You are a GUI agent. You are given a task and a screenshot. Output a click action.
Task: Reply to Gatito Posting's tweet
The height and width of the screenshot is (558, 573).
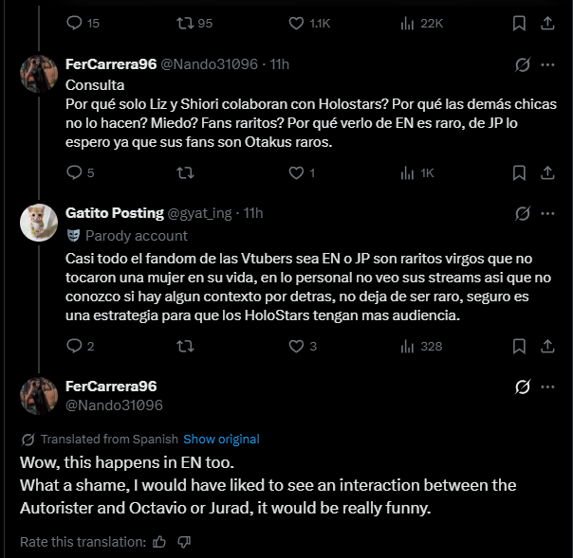[76, 346]
